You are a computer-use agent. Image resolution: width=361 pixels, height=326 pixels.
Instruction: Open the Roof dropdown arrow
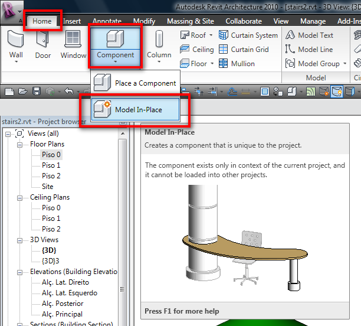click(x=211, y=35)
